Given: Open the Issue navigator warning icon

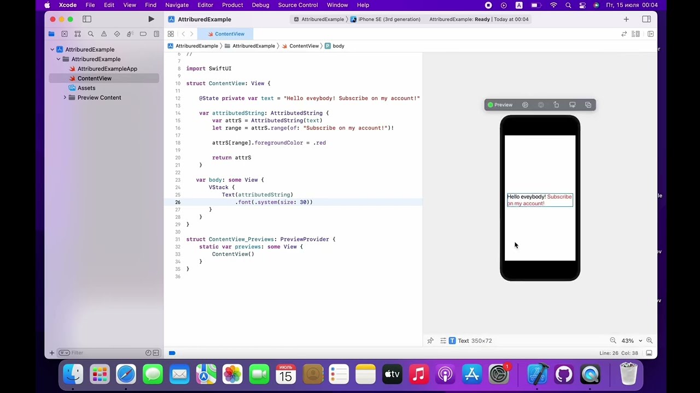Looking at the screenshot, I should pyautogui.click(x=104, y=34).
